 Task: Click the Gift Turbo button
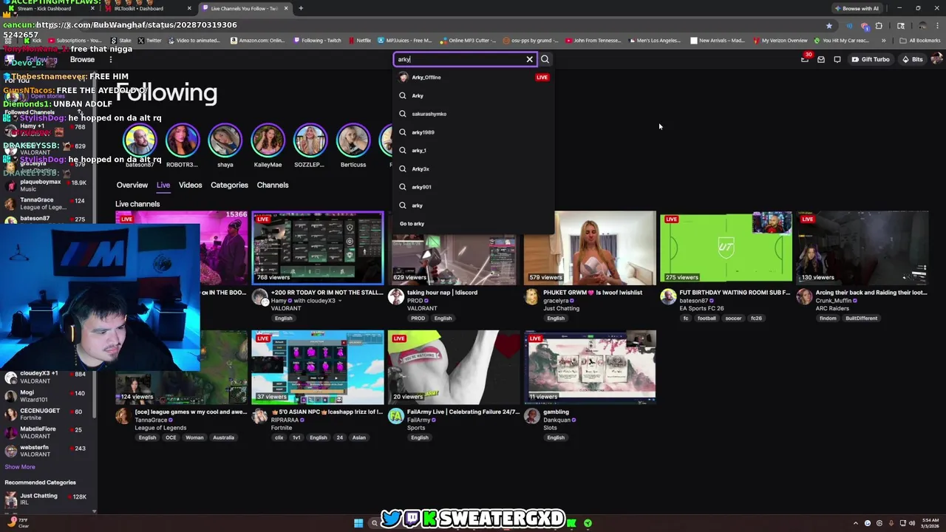click(x=871, y=59)
